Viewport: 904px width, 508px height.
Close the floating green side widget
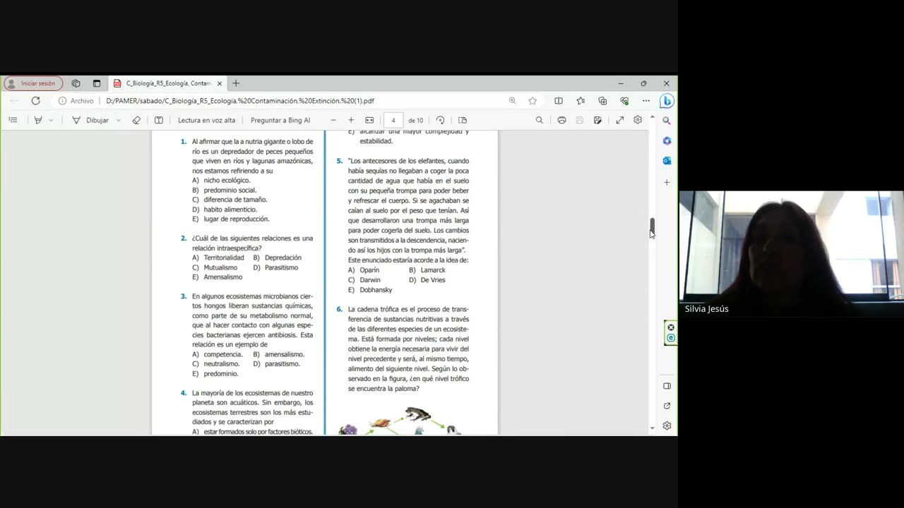(671, 327)
